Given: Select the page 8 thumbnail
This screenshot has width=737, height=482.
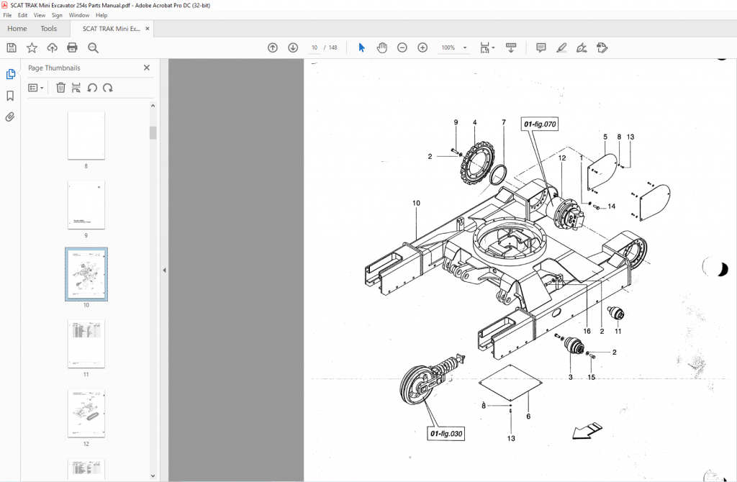Looking at the screenshot, I should pyautogui.click(x=86, y=135).
